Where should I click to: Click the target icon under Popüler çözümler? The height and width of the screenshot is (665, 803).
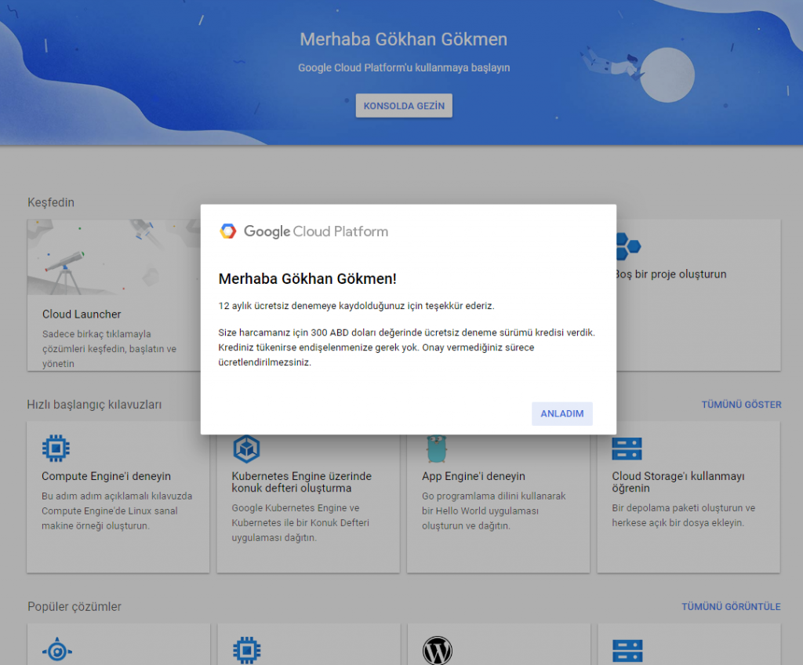pos(56,651)
